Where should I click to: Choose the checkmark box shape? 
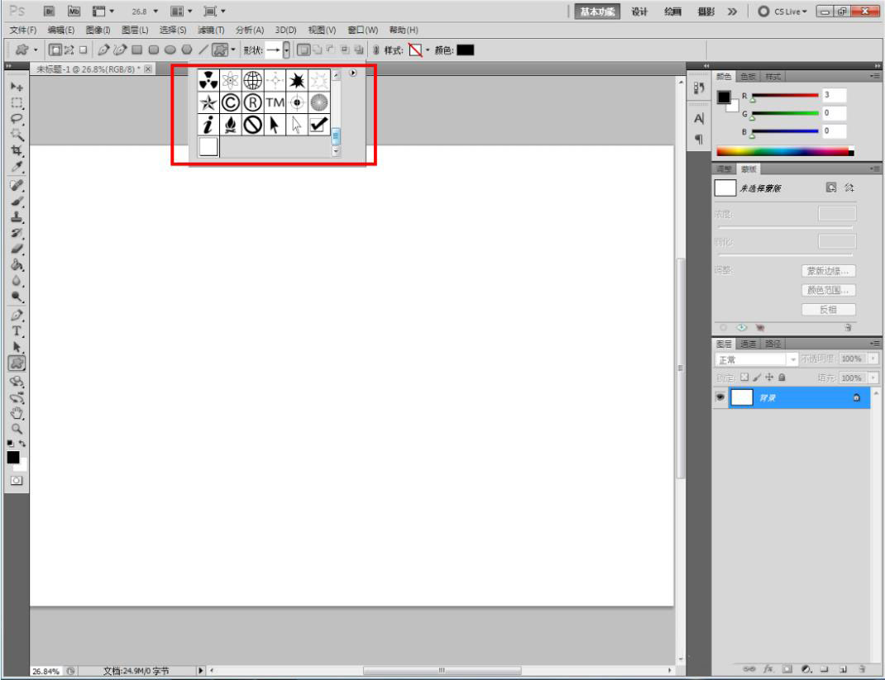click(319, 125)
